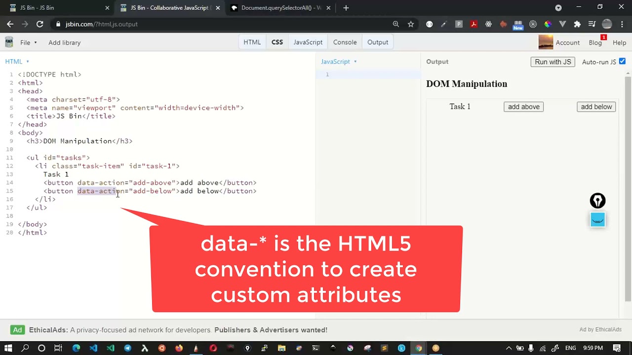Open the File menu dropdown
Screen dimensions: 632x355
(x=28, y=42)
